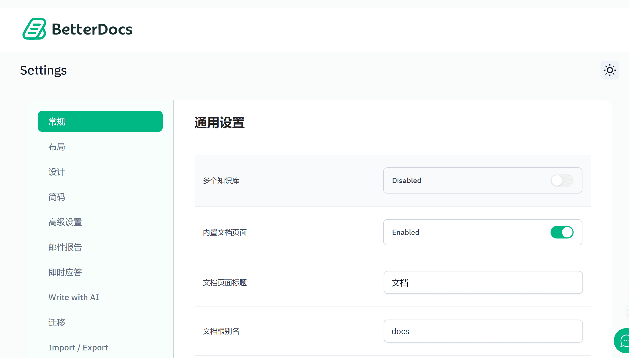629x358 pixels.
Task: Toggle the light/dark mode sun icon
Action: click(610, 70)
